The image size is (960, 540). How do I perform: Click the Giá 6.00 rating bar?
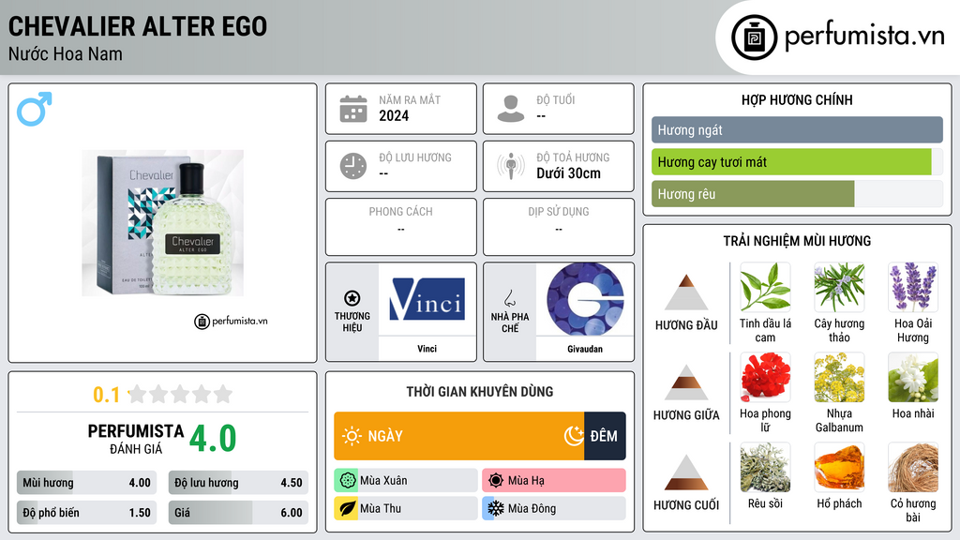tap(238, 513)
